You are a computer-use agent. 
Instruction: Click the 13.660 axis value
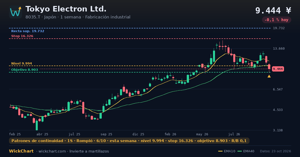pyautogui.click(x=279, y=48)
